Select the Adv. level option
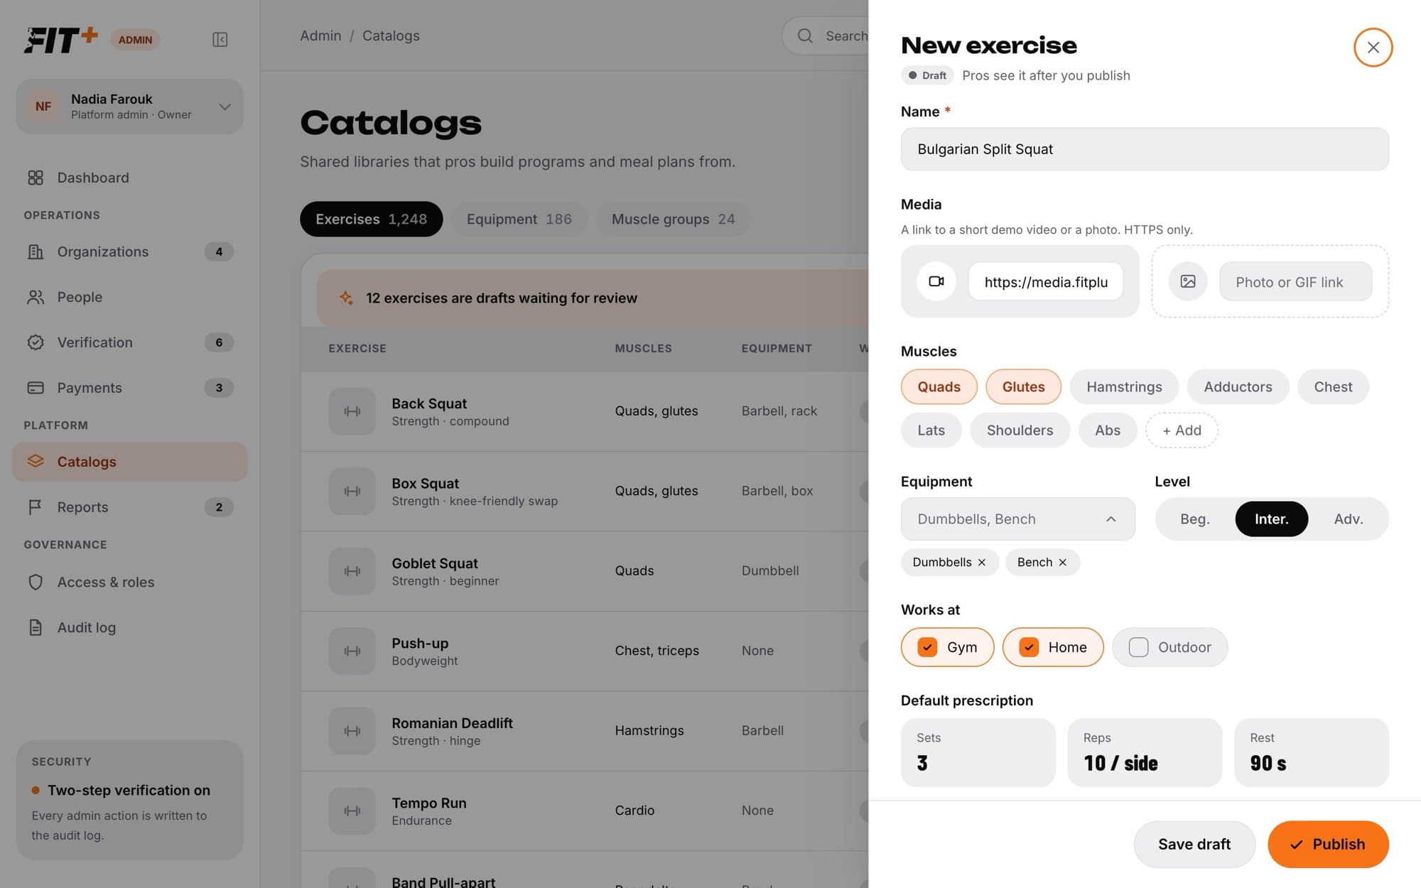This screenshot has width=1421, height=888. (x=1348, y=519)
